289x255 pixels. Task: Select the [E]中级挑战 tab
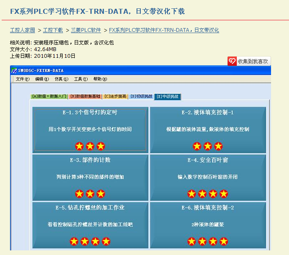coord(167,97)
